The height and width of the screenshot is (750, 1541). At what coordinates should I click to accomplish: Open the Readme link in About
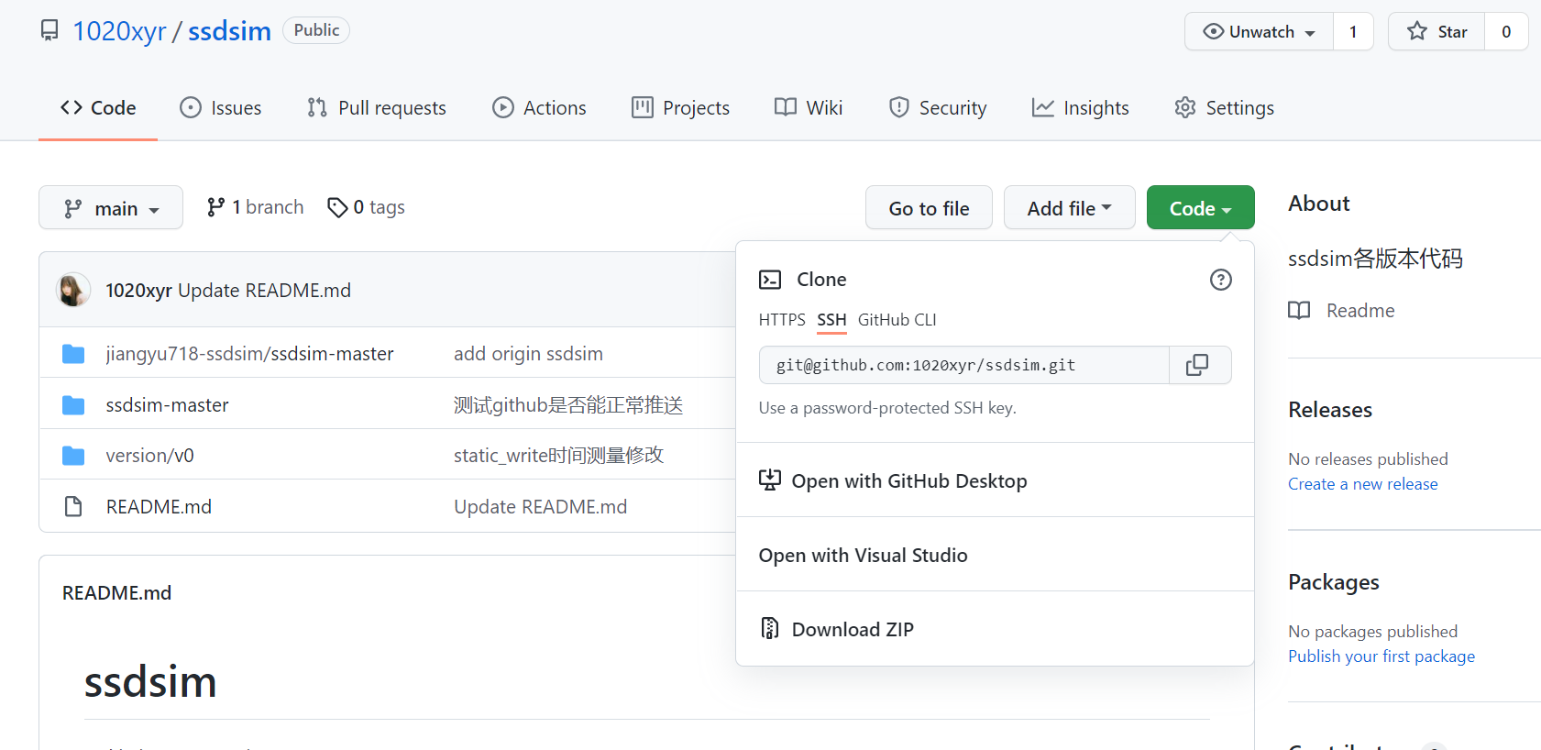point(1341,311)
